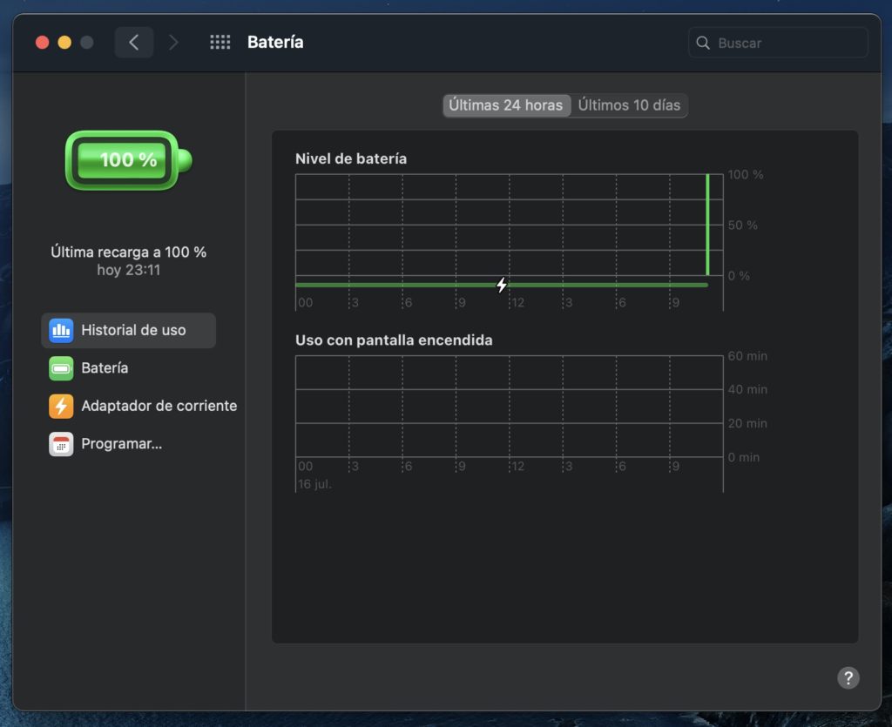Click the Última recarga a 100 % text
This screenshot has width=892, height=727.
click(128, 252)
